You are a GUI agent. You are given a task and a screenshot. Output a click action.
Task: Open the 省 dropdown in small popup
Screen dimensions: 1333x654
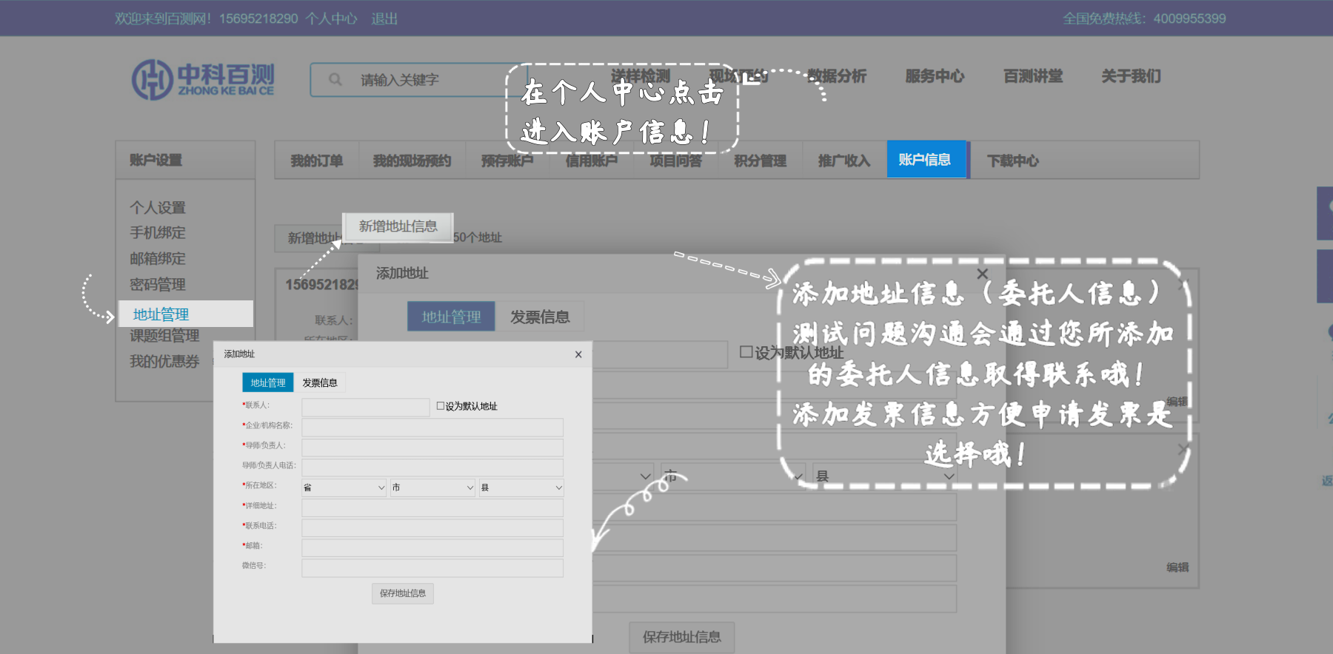pyautogui.click(x=344, y=488)
